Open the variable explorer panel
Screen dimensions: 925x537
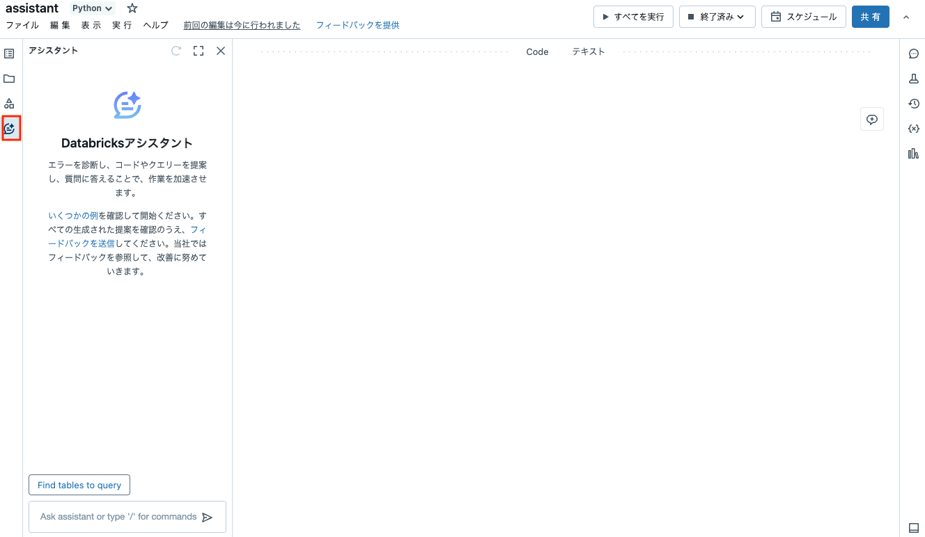point(913,128)
